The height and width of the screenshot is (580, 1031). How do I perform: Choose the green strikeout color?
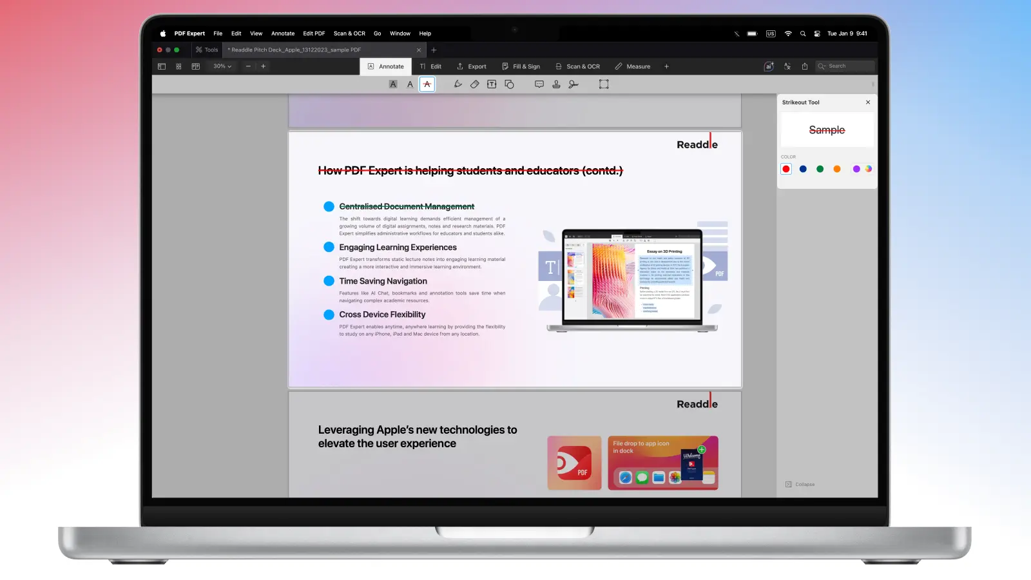tap(820, 169)
